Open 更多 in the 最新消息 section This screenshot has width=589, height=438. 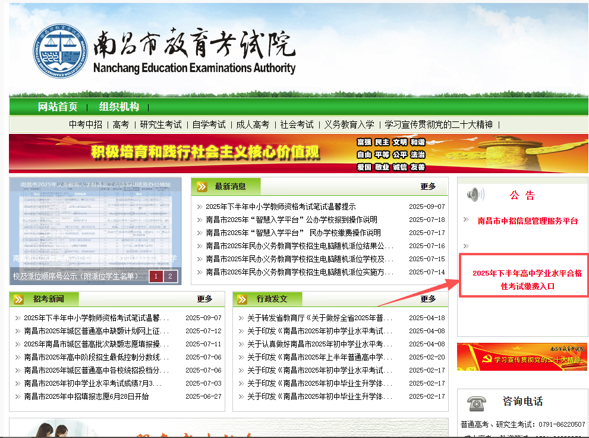(428, 187)
